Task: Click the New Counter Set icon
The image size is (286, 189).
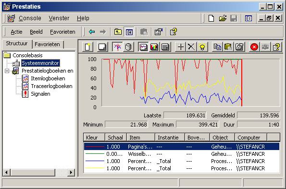Action: click(x=88, y=47)
